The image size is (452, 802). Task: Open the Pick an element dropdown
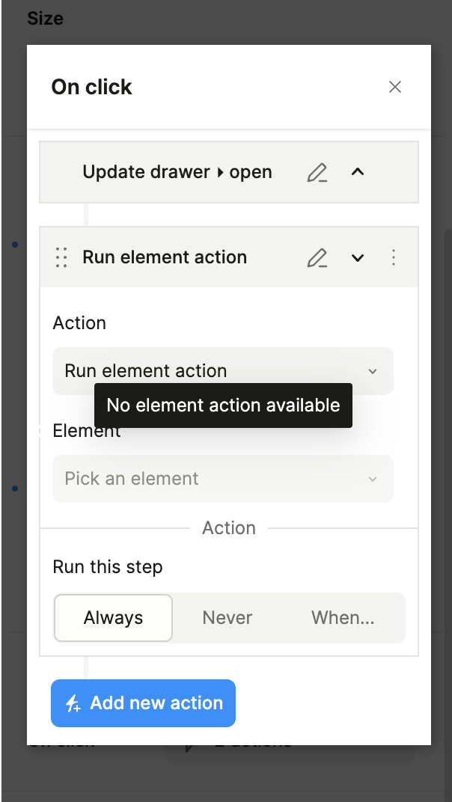[x=222, y=479]
